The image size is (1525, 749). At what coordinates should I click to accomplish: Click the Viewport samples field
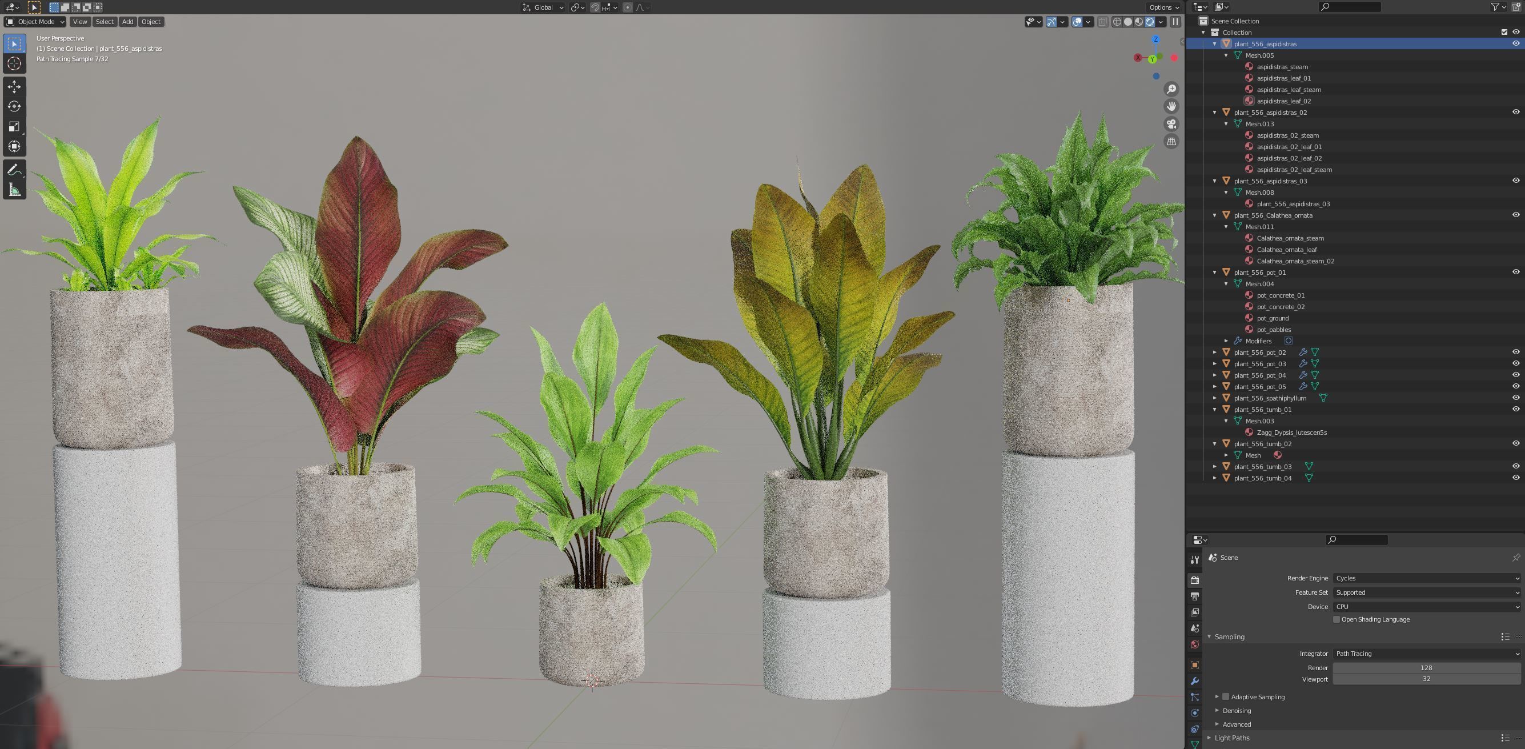point(1426,679)
